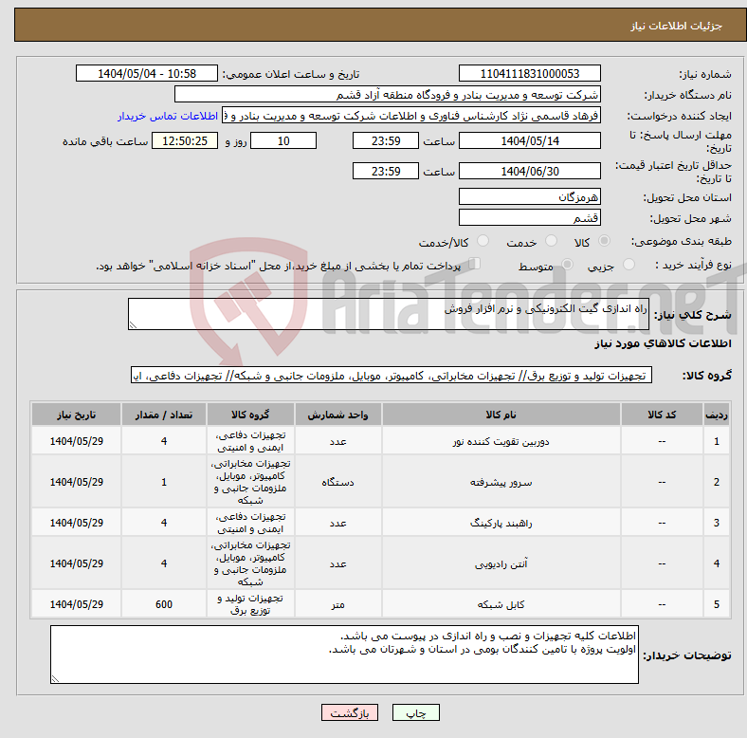This screenshot has height=738, width=747.
Task: Click item name دوربین تقویت کننده نور
Action: pyautogui.click(x=501, y=441)
